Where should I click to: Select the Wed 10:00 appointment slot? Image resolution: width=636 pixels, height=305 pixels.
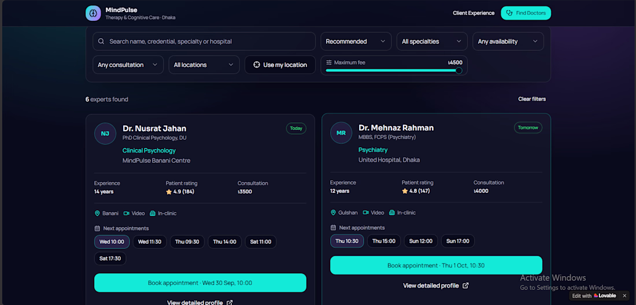pos(112,242)
